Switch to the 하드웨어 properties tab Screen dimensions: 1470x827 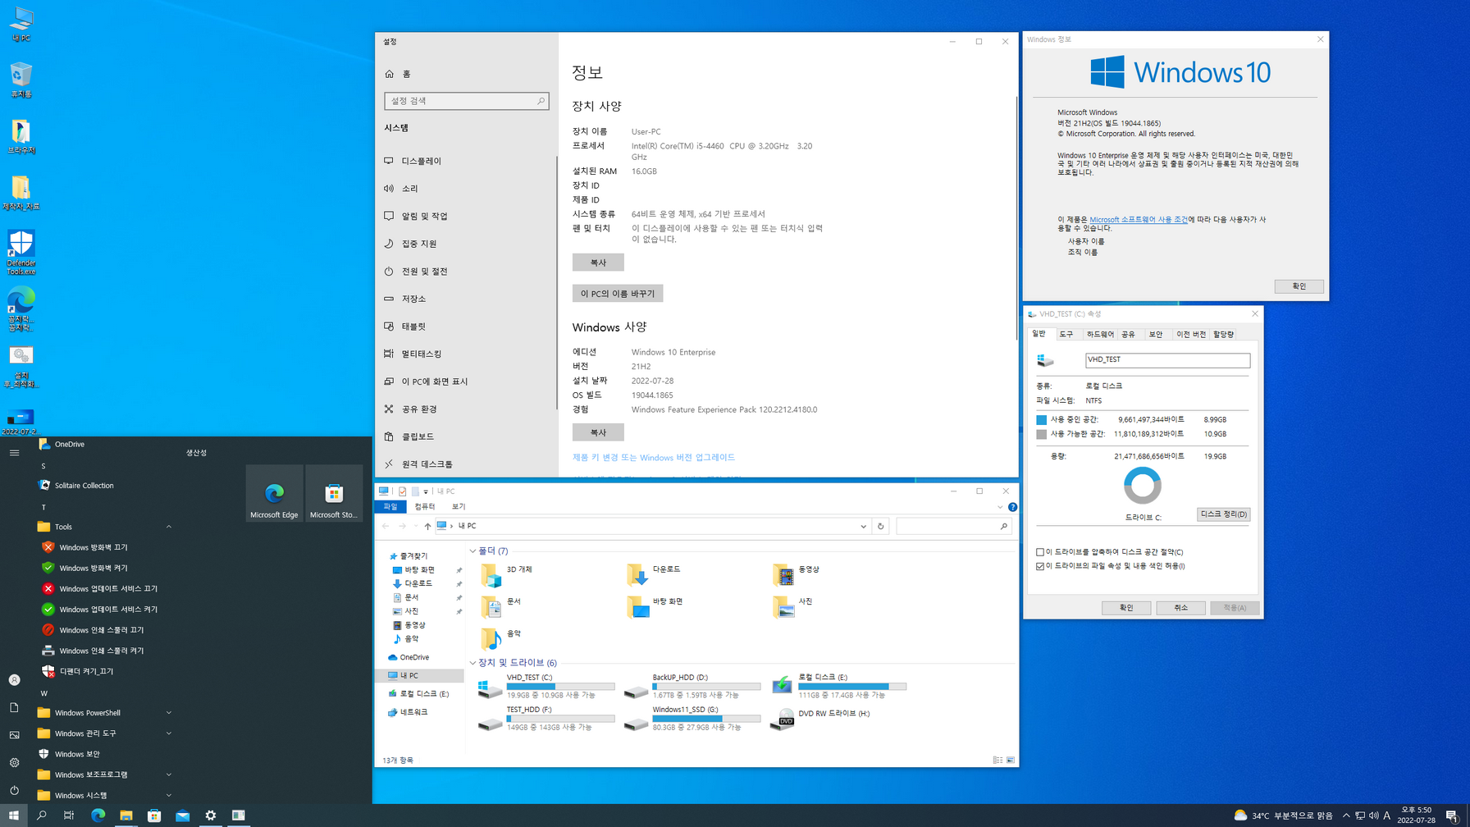[x=1099, y=335]
